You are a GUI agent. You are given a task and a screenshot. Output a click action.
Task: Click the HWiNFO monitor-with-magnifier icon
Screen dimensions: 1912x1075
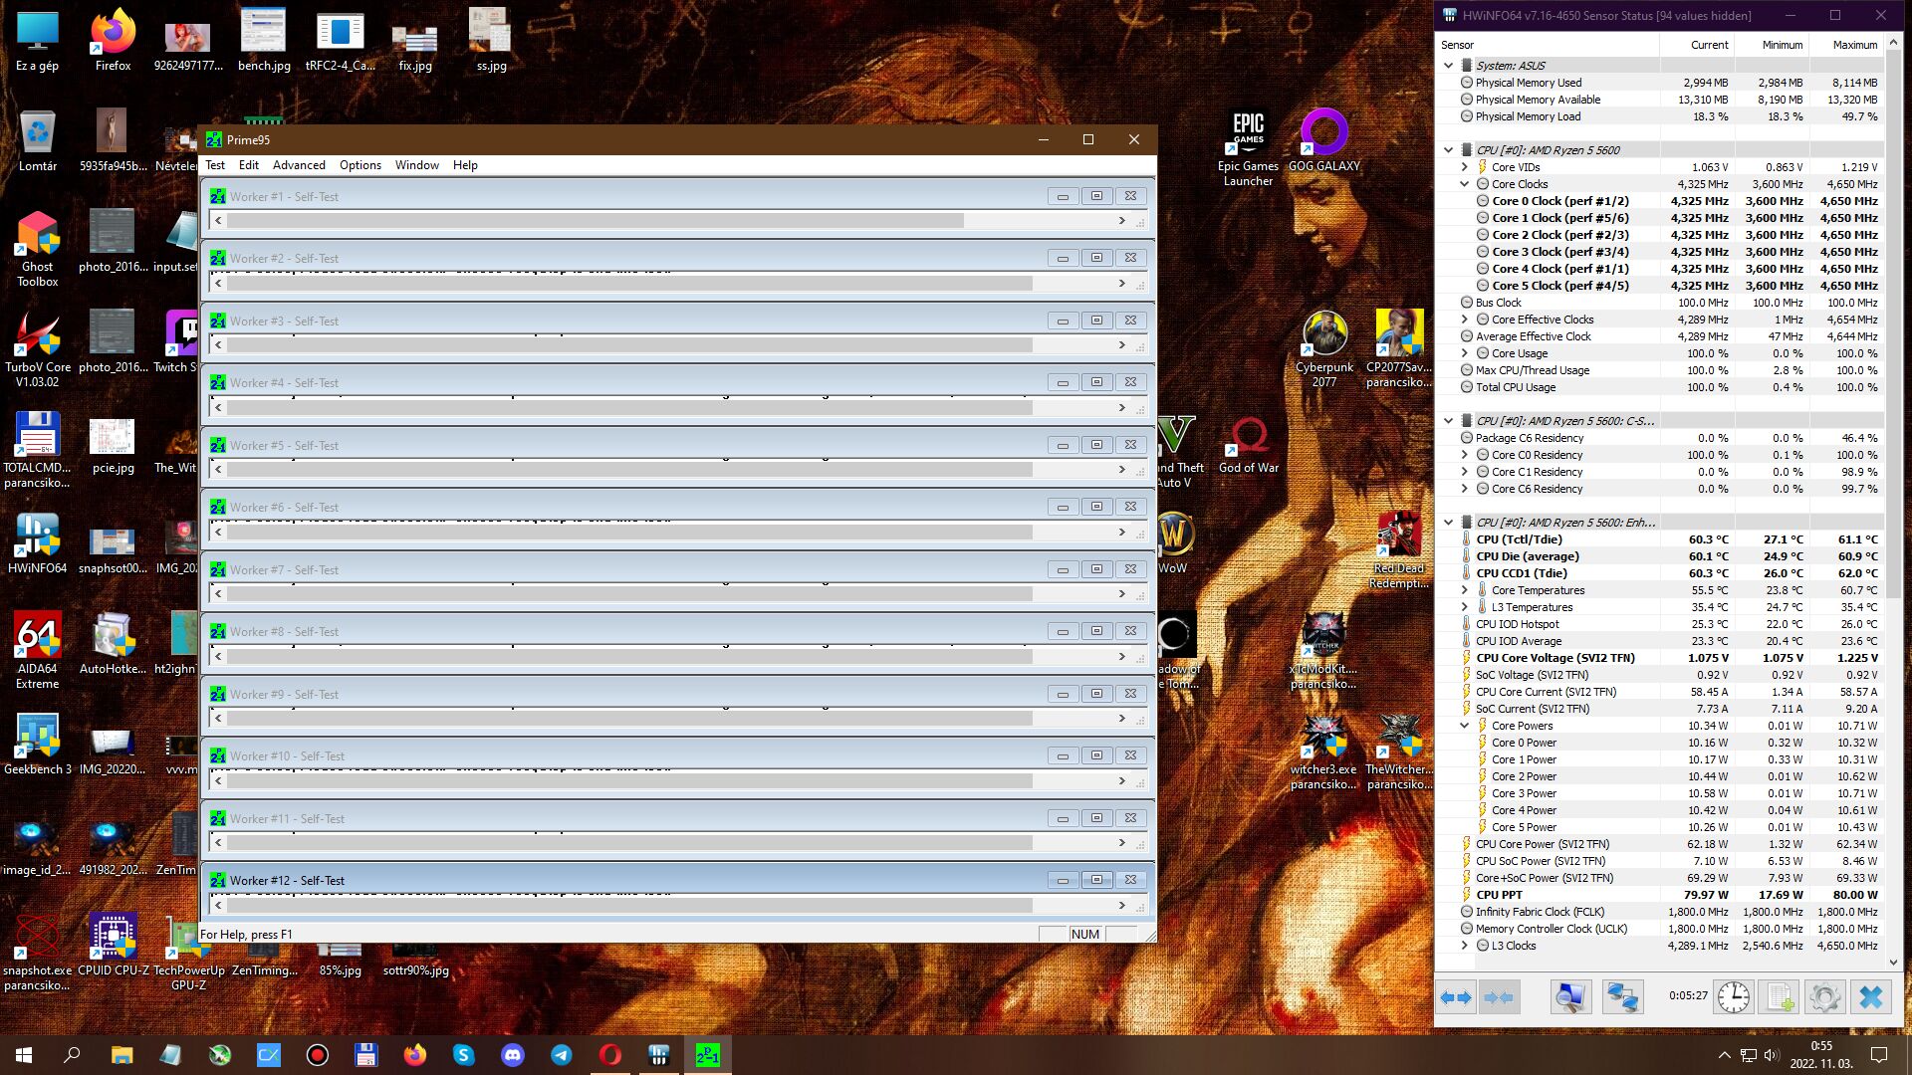pos(1570,996)
